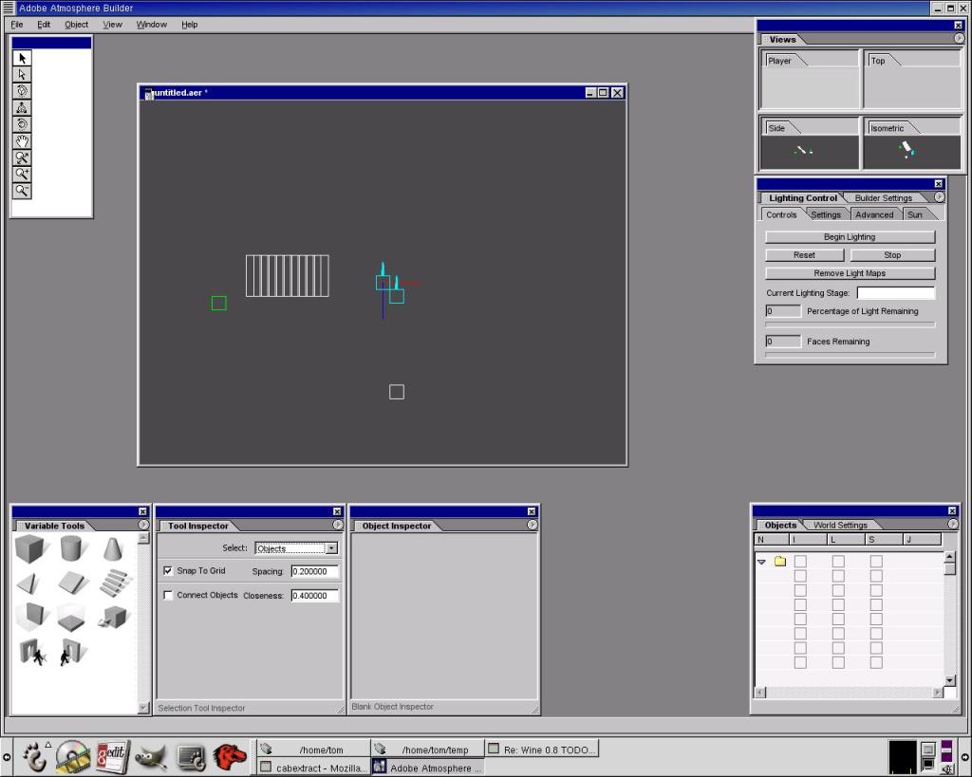Click the Spacing value field
This screenshot has height=777, width=972.
(315, 571)
